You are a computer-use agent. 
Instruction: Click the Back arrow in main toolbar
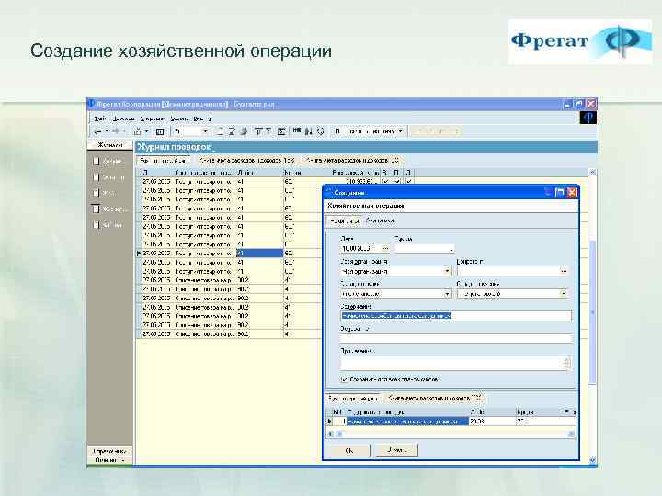point(98,131)
